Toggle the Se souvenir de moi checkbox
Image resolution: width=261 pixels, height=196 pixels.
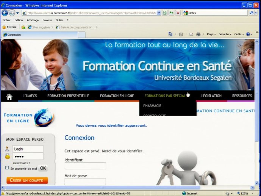[7, 168]
